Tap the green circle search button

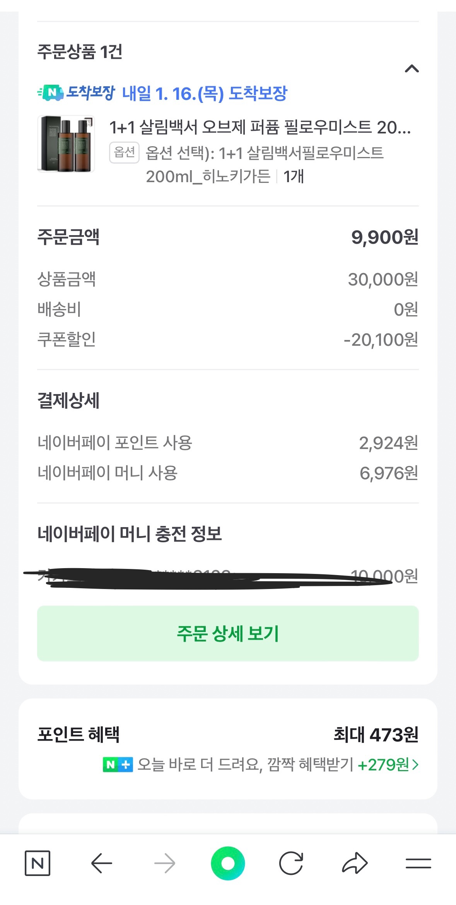pyautogui.click(x=228, y=863)
